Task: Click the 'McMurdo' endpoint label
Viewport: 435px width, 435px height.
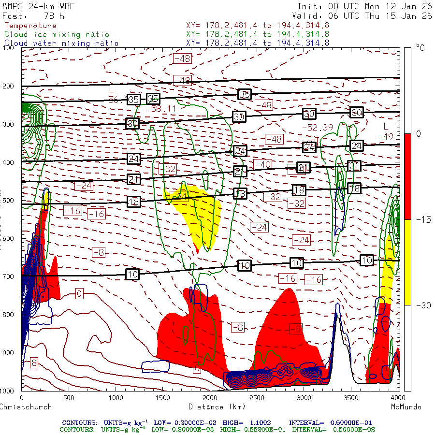Action: point(406,406)
